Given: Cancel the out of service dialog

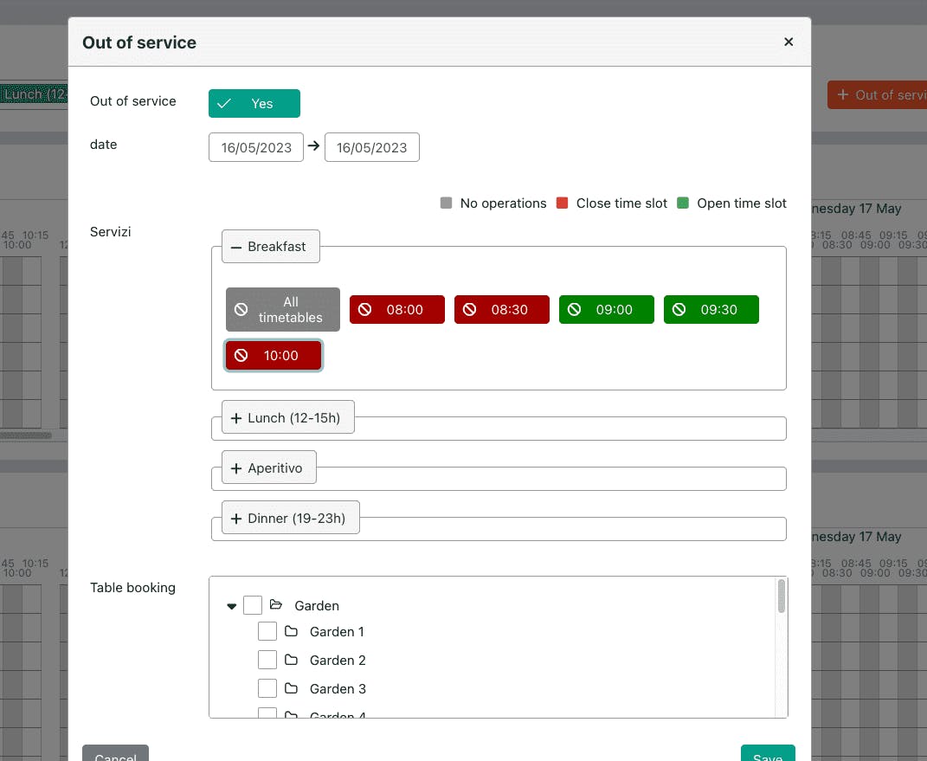Looking at the screenshot, I should click(x=115, y=753).
